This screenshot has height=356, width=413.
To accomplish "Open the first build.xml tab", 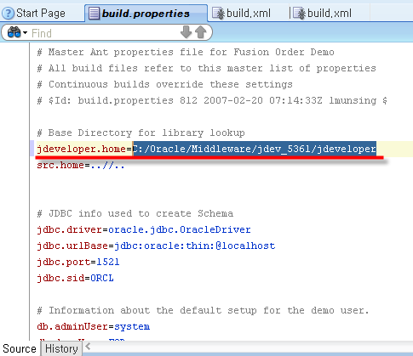I will tap(248, 14).
